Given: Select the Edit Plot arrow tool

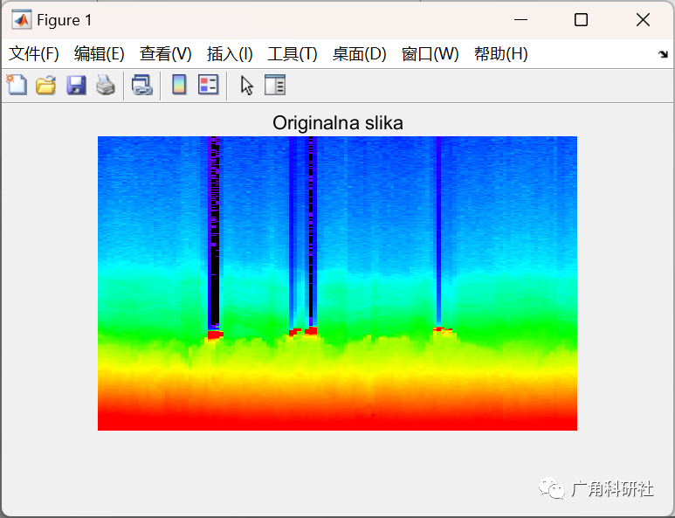Looking at the screenshot, I should pyautogui.click(x=246, y=86).
